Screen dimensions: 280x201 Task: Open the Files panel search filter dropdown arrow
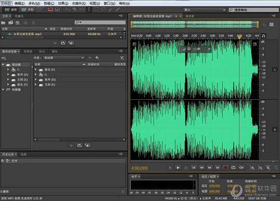coord(81,22)
